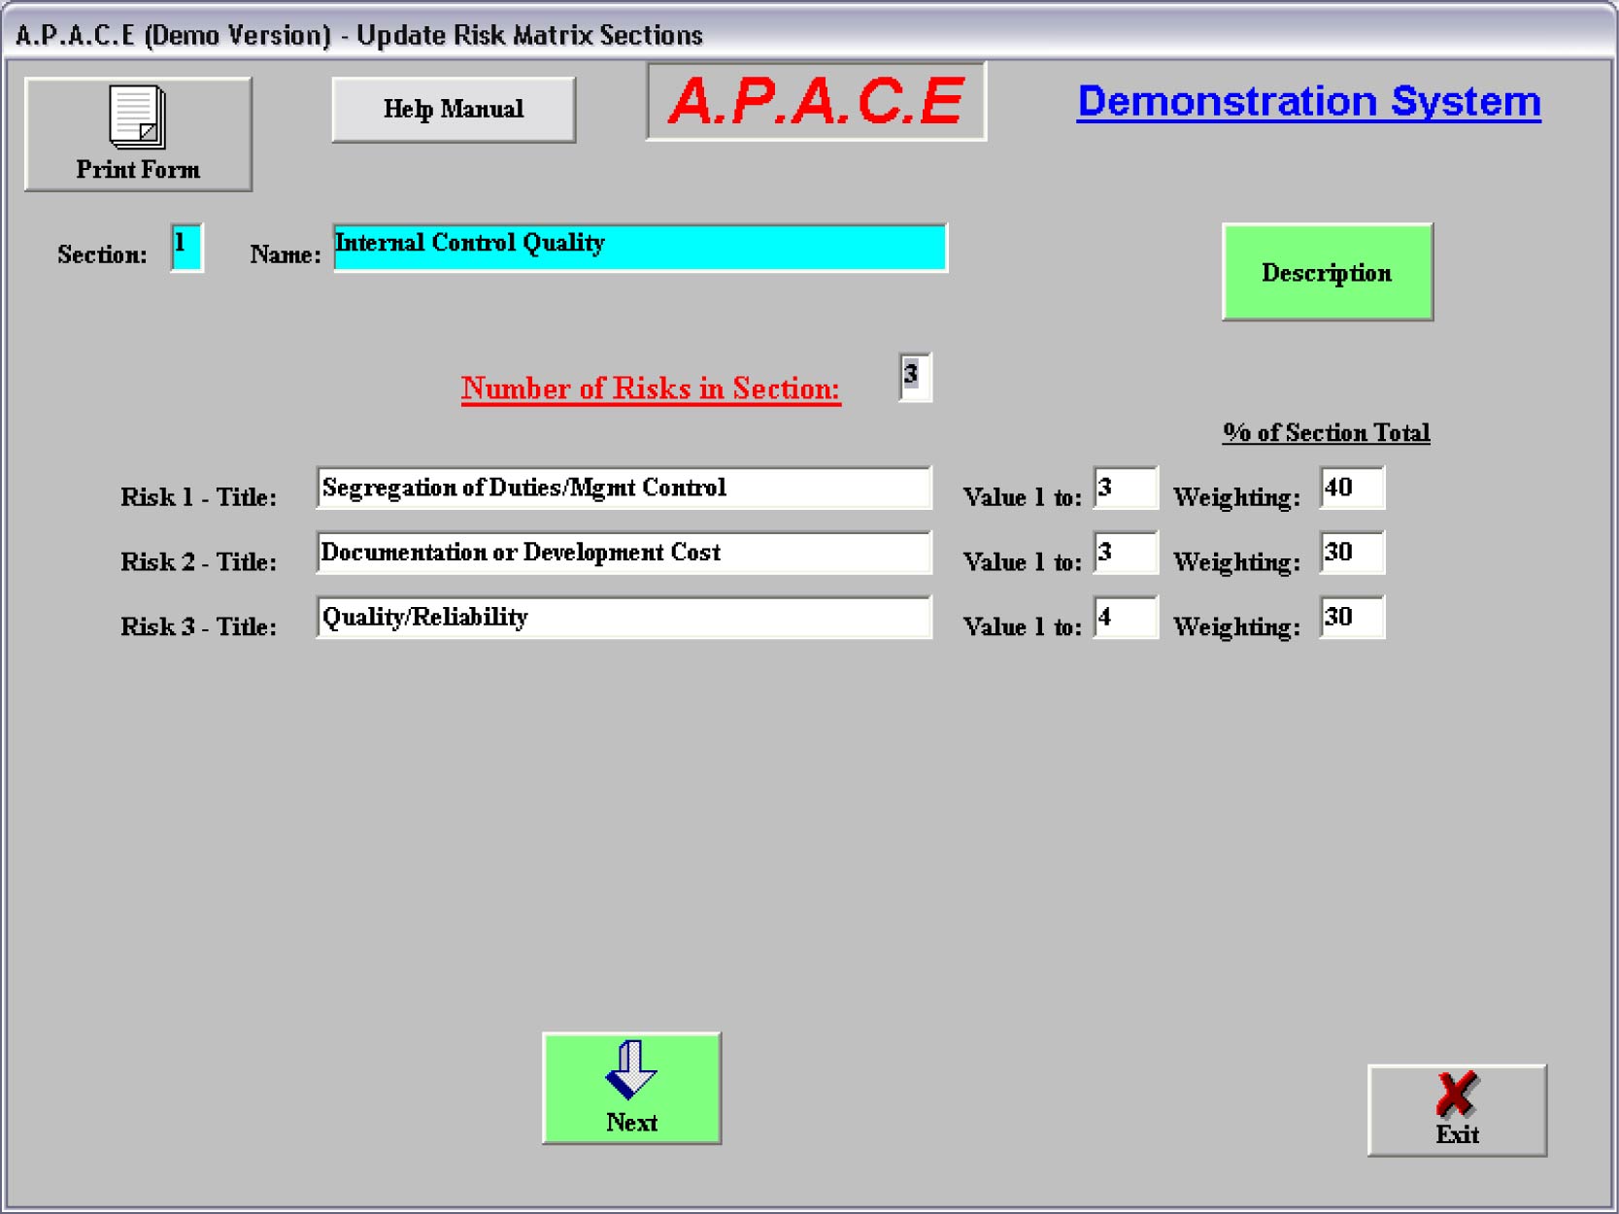Edit the Risk 3 title Quality/Reliability field

tap(623, 619)
